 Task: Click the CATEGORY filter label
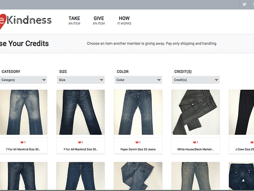tap(11, 72)
